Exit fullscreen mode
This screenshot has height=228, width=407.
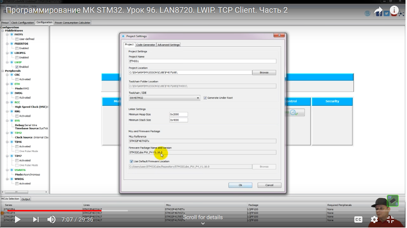[390, 220]
